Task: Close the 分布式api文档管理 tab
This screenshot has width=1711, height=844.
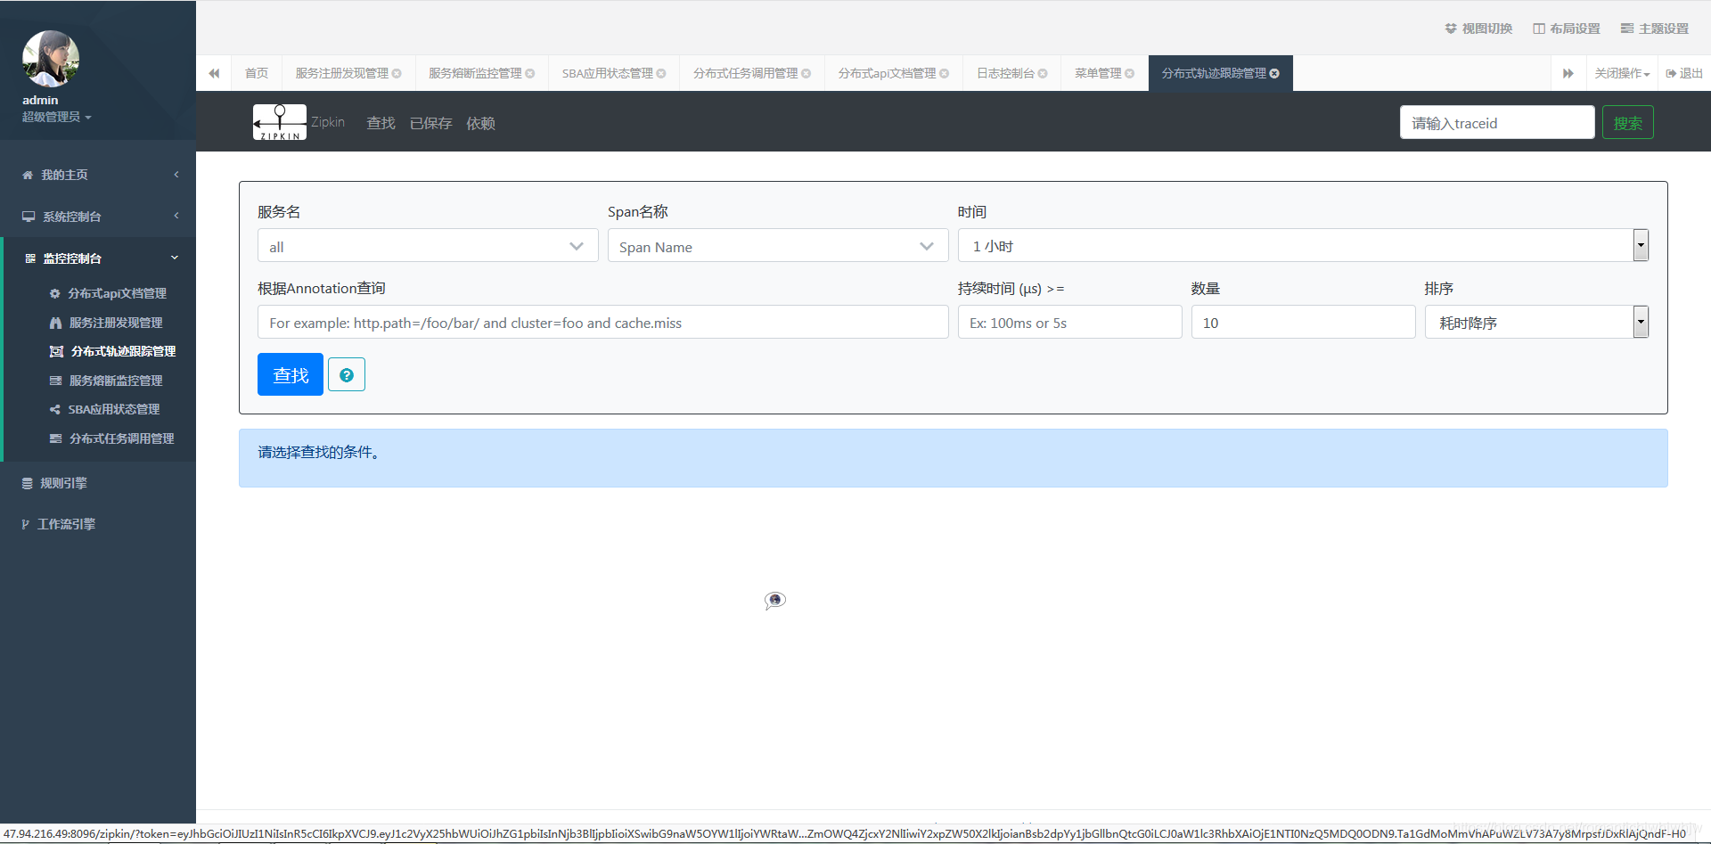Action: tap(945, 73)
